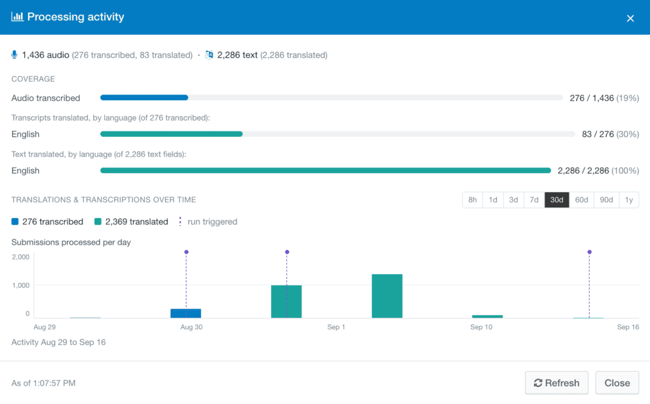
Task: Select the 90d time range
Action: [x=606, y=200]
